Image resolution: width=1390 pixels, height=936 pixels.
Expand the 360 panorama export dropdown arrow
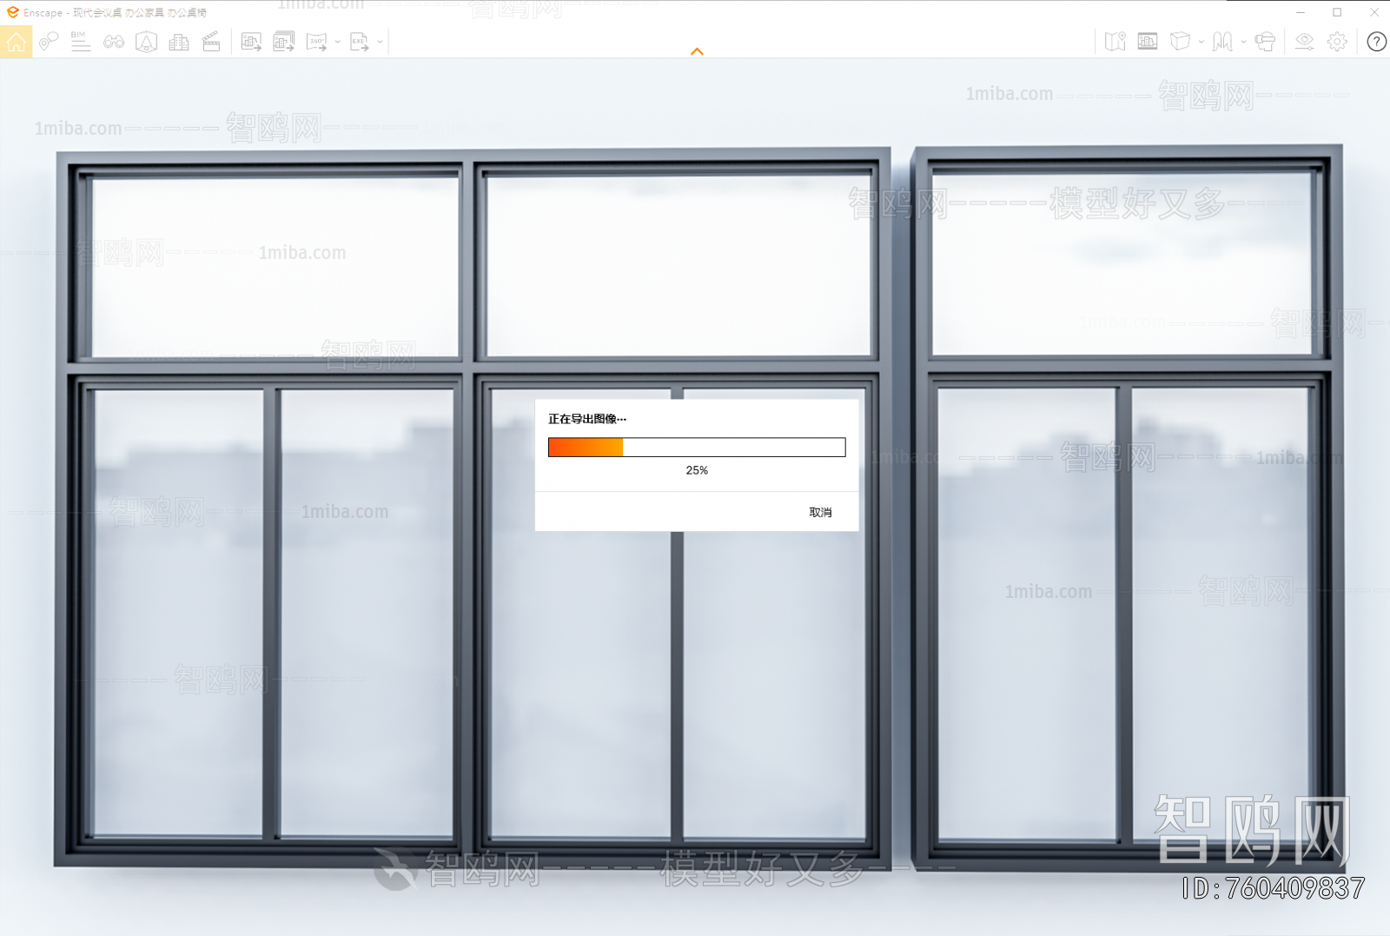tap(337, 42)
